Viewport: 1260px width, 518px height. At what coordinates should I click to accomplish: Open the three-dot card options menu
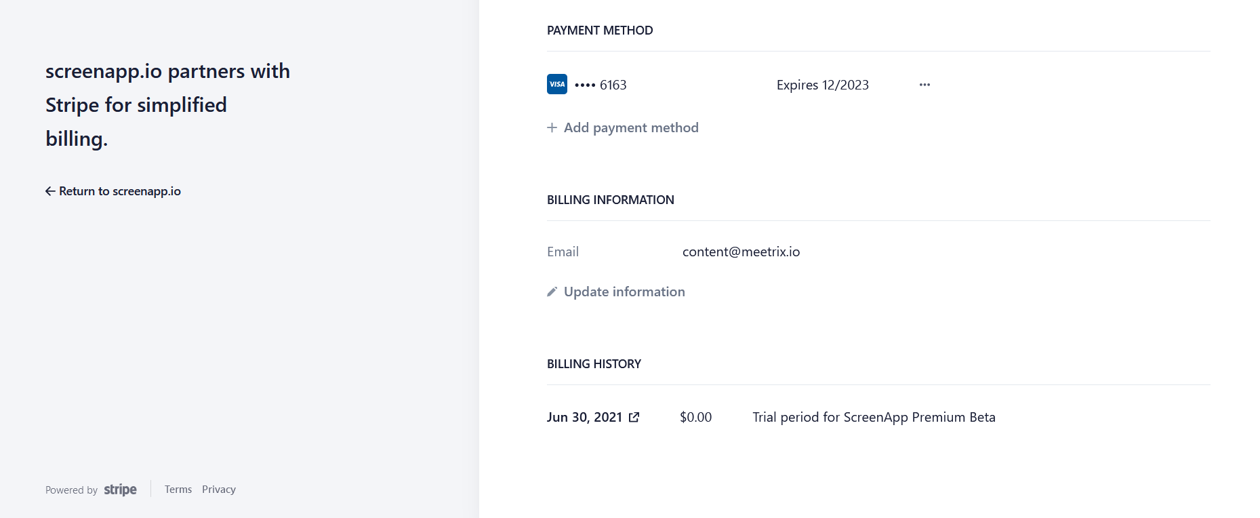924,85
